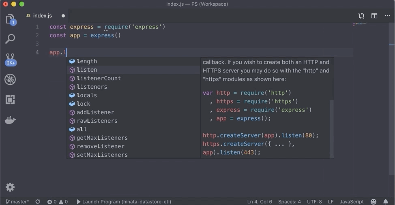Select the addListener suggestion
Viewport: 395px width, 205px height.
133,112
